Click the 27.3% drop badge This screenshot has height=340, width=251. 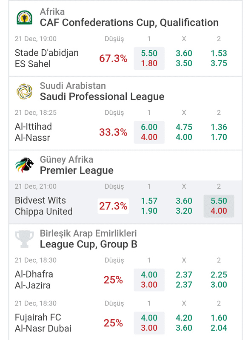(x=113, y=206)
